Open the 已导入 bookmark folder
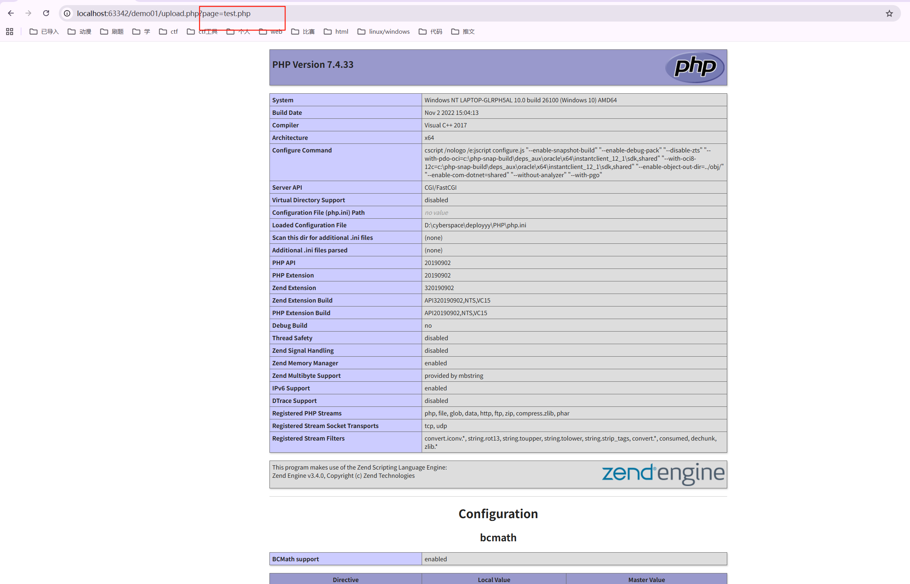 [44, 32]
